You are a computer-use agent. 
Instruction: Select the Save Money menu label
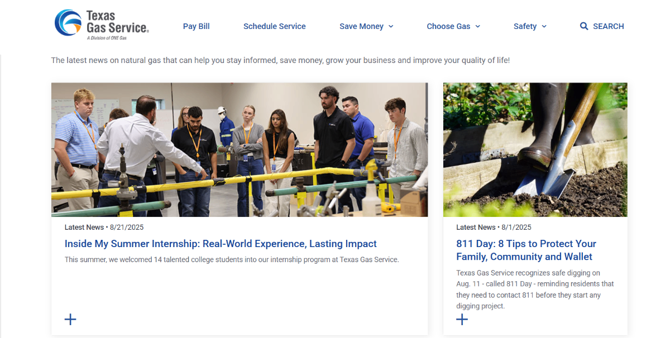click(361, 26)
